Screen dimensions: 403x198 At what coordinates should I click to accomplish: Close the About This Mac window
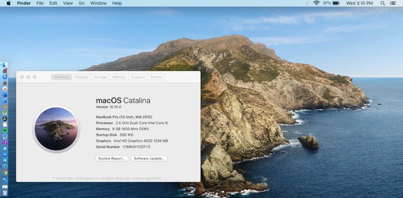tap(22, 77)
